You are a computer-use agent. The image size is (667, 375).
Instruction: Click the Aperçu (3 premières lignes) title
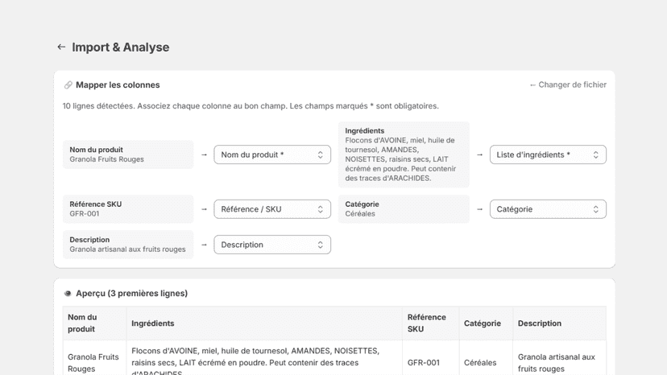131,294
